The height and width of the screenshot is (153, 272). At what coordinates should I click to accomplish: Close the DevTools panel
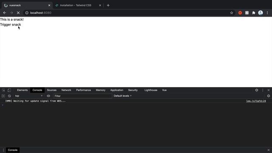click(x=269, y=90)
